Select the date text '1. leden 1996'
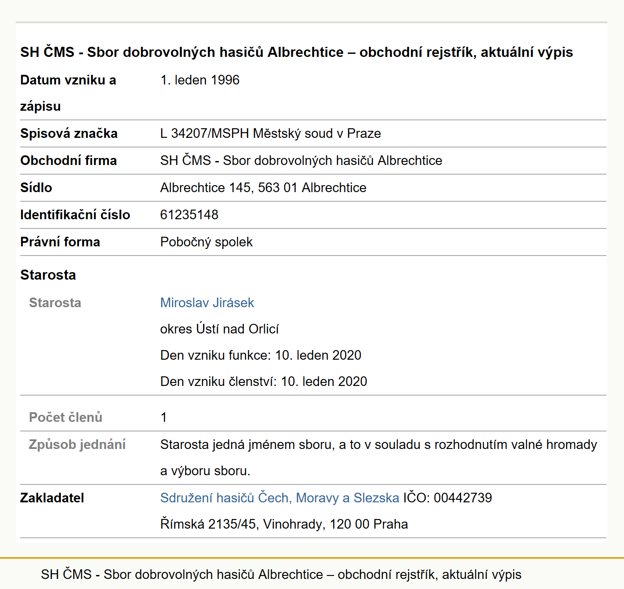 coord(200,80)
